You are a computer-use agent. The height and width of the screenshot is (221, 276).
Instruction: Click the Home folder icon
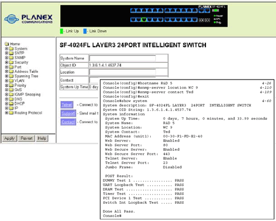7,44
